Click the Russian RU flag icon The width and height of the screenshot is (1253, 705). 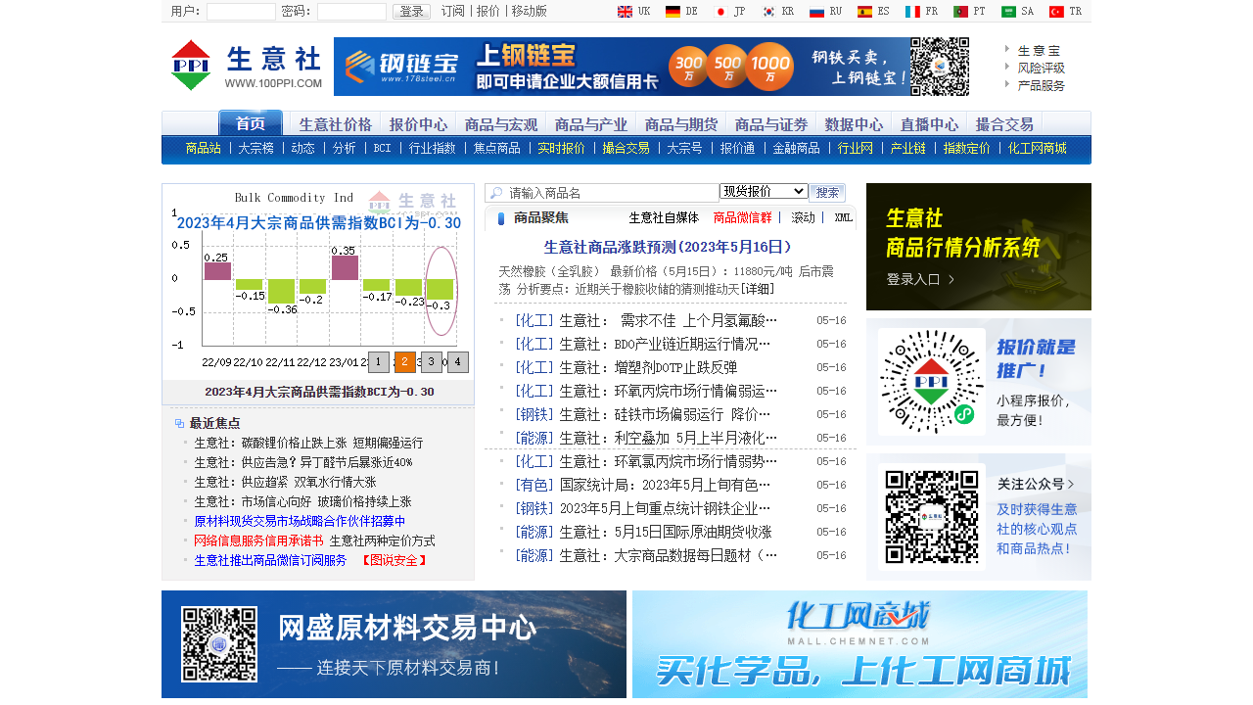tap(816, 12)
